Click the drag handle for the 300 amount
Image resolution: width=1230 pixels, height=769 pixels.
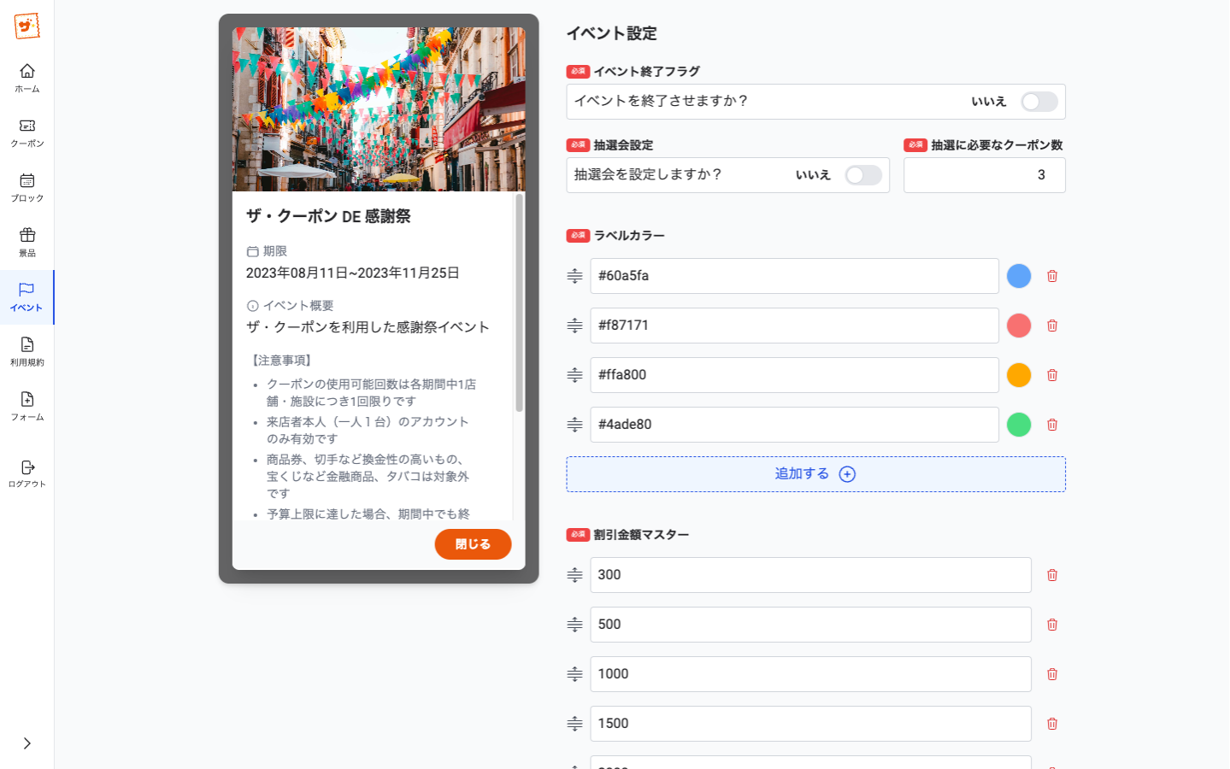574,575
